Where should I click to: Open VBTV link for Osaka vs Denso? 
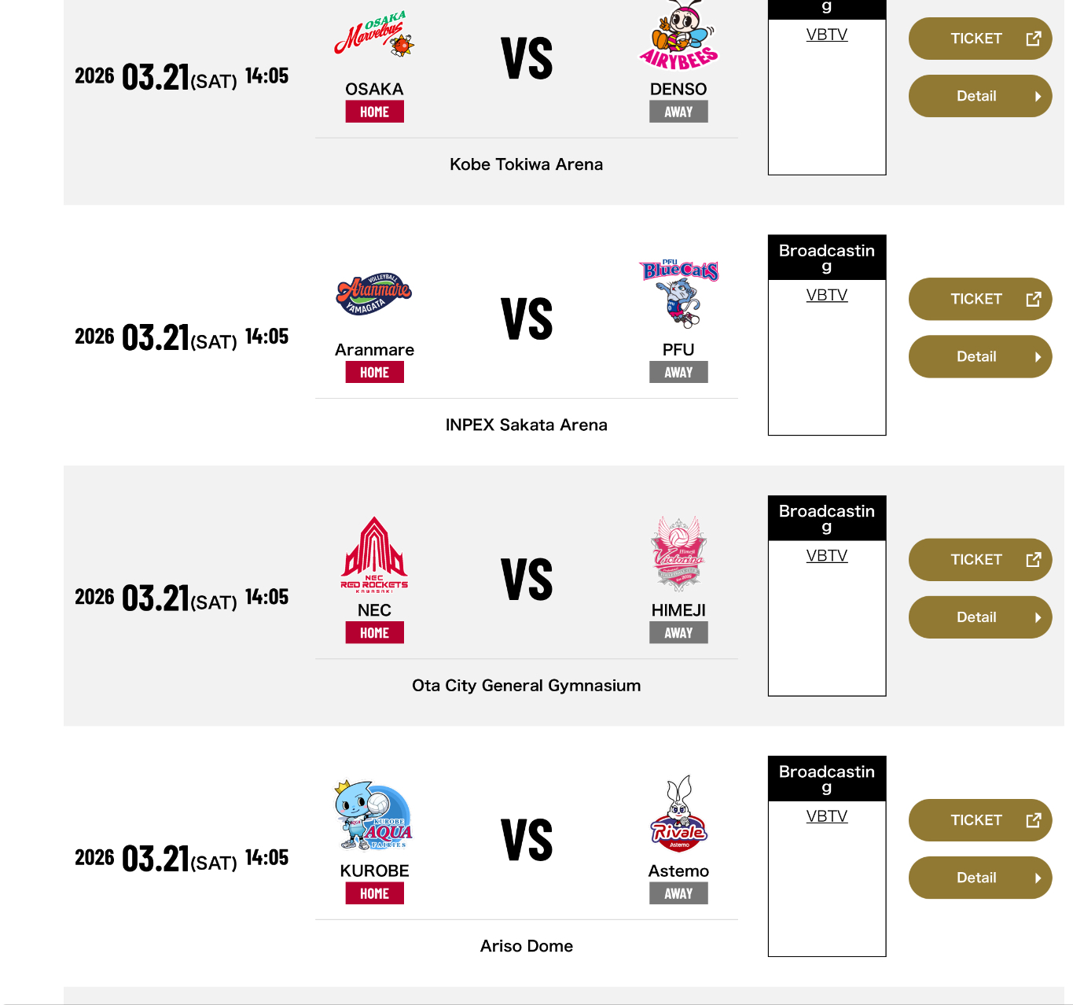pos(827,35)
